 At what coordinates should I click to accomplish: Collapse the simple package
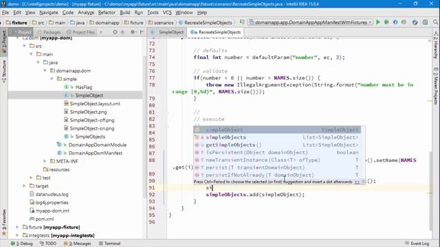click(x=52, y=79)
